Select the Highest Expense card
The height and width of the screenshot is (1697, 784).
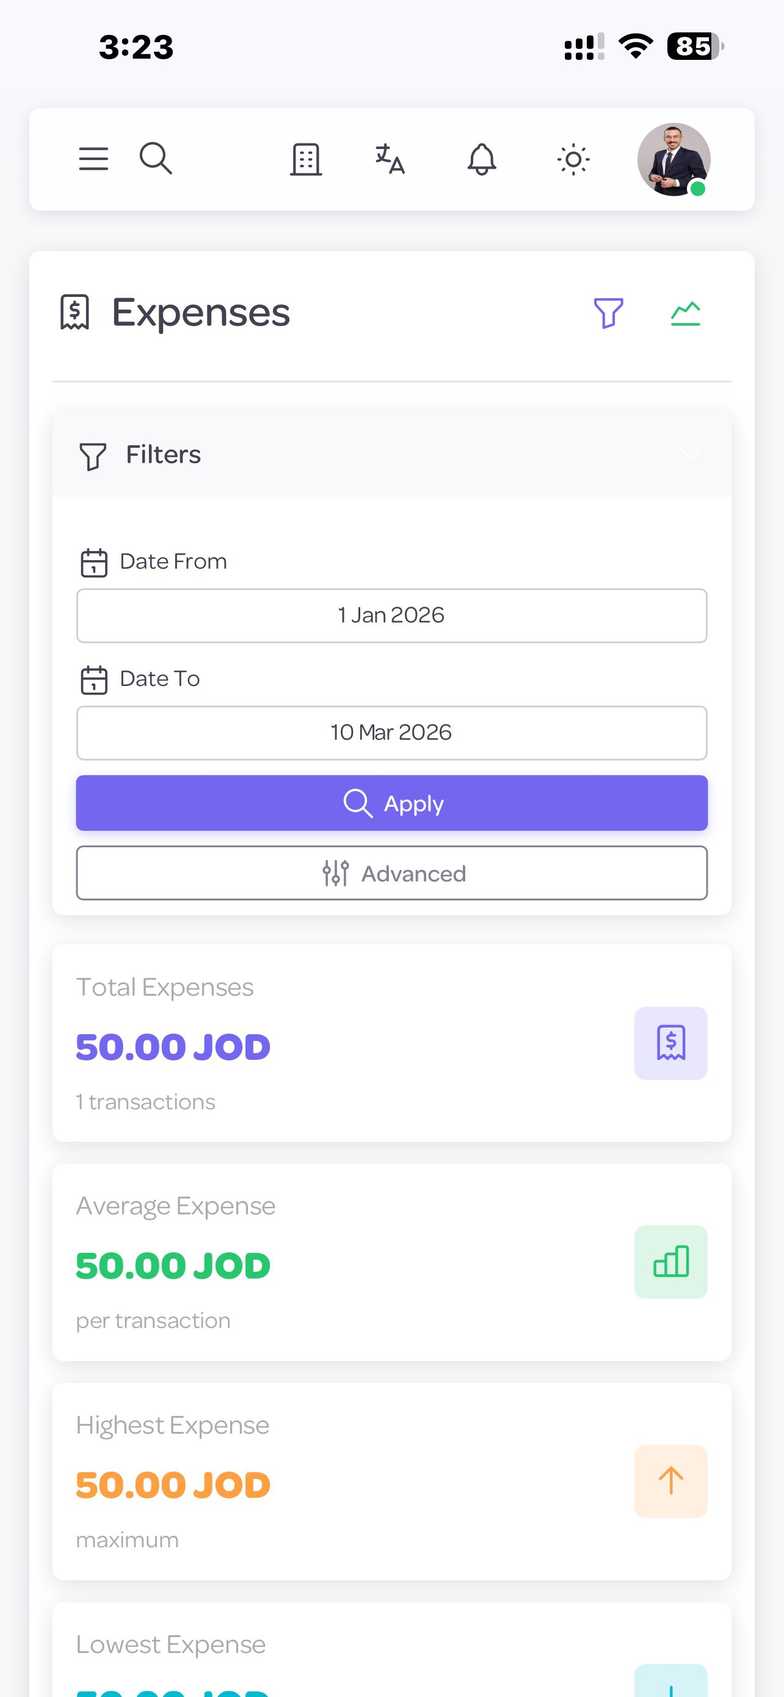click(x=391, y=1481)
